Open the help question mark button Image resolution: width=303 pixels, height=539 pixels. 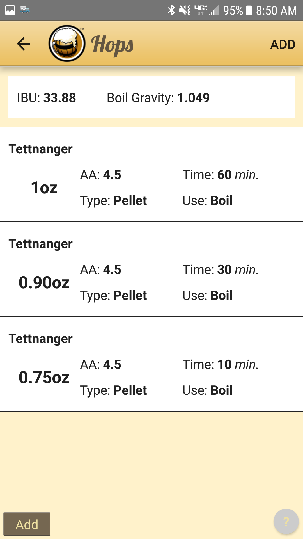point(286,522)
